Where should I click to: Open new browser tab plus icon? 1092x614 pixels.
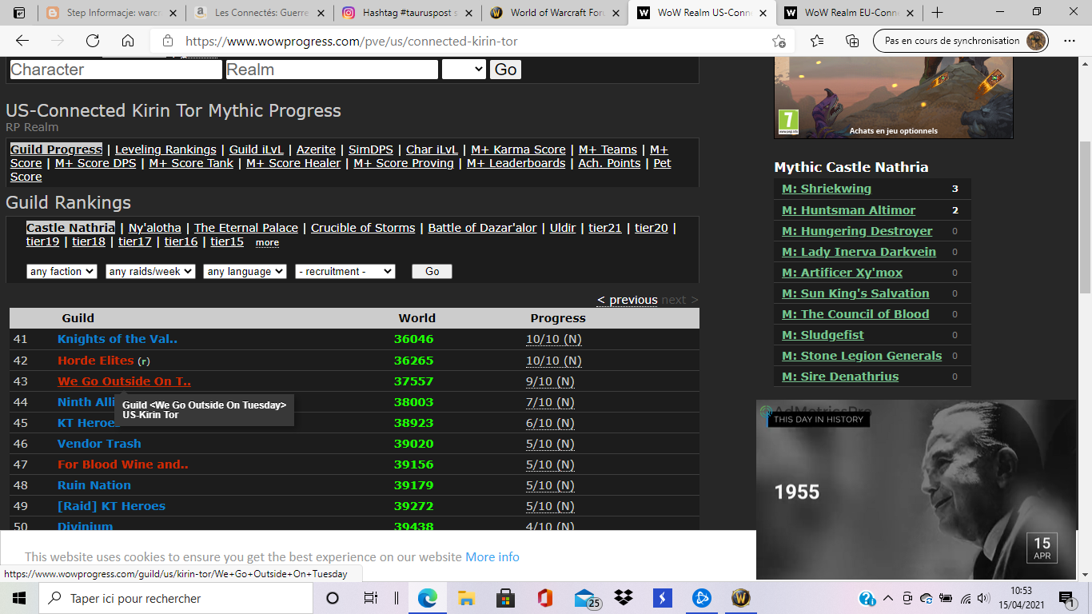tap(937, 12)
